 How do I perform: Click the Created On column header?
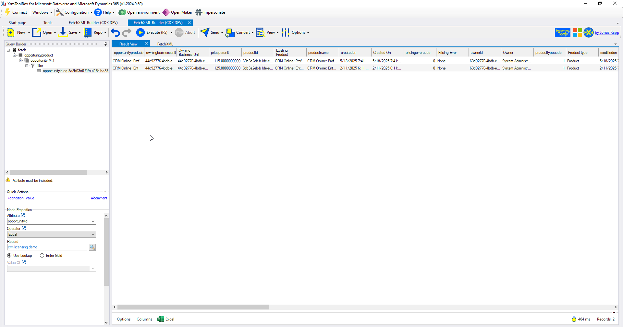[387, 53]
